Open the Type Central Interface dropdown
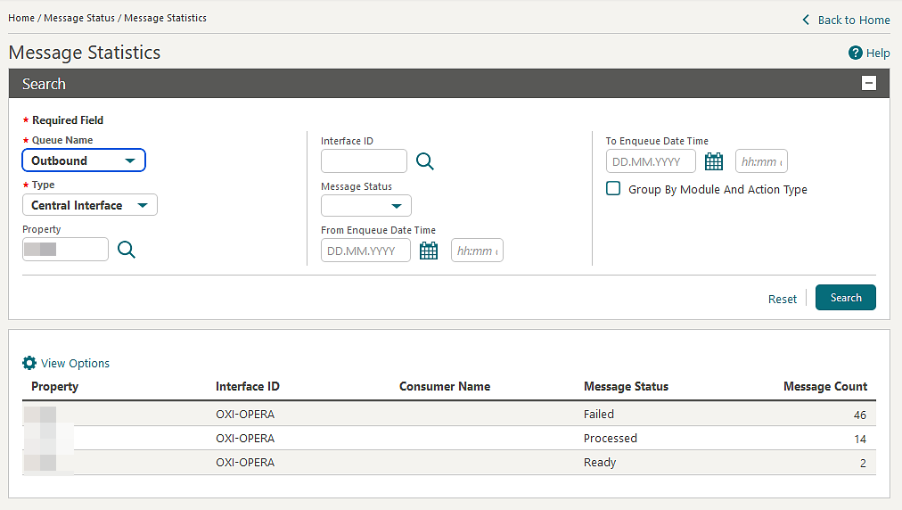This screenshot has width=902, height=510. click(x=90, y=205)
